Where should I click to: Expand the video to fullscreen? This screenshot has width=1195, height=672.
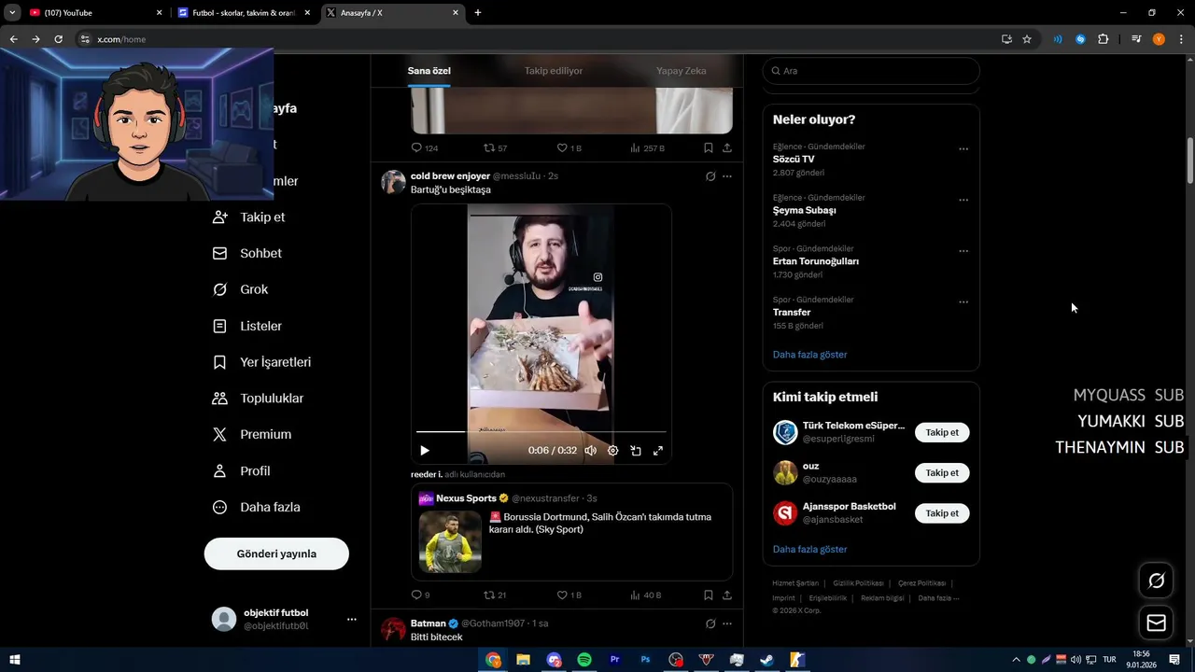pos(658,451)
